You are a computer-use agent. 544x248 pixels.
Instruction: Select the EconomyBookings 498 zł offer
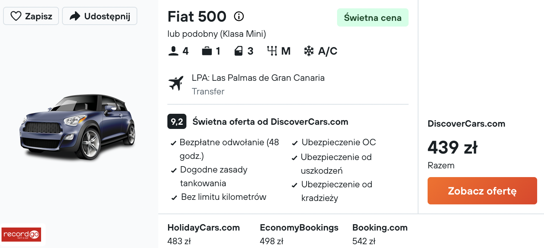click(299, 234)
